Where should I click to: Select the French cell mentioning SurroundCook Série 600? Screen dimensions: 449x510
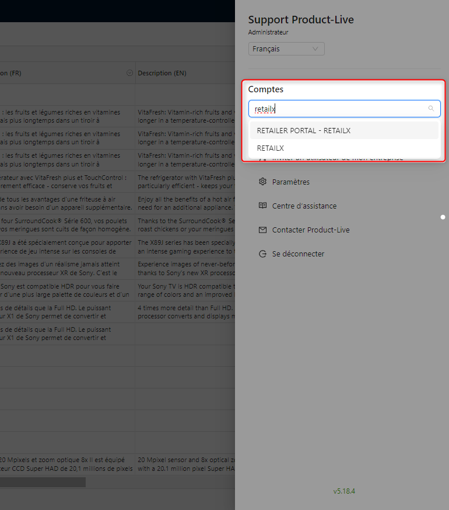point(67,225)
